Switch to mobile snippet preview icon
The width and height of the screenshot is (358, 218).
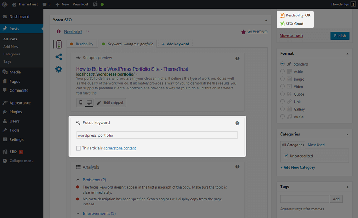(x=81, y=103)
